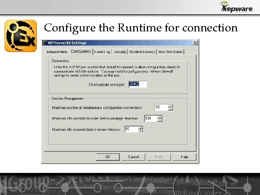Click the session timeout seconds field
Image resolution: width=260 pixels, height=195 pixels.
[x=131, y=129]
